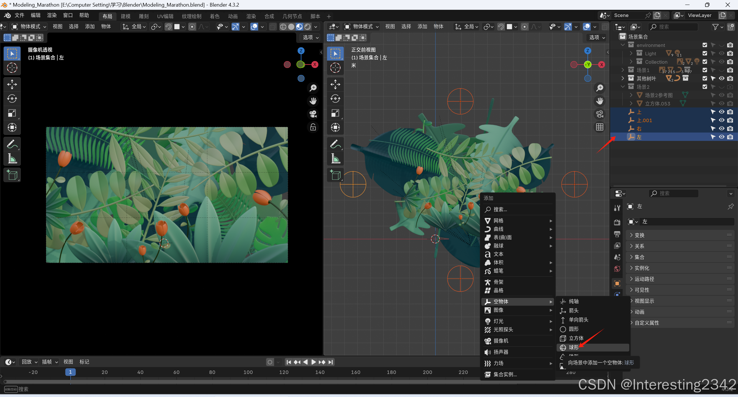
Task: Click the Add Cube tool in left viewport
Action: coord(12,175)
